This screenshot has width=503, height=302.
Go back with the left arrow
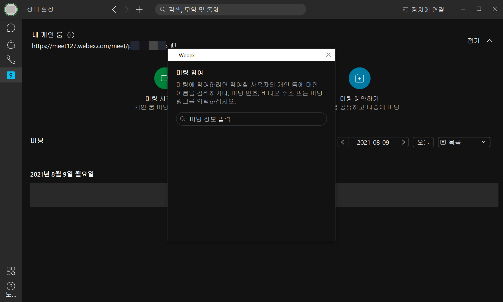[x=114, y=10]
